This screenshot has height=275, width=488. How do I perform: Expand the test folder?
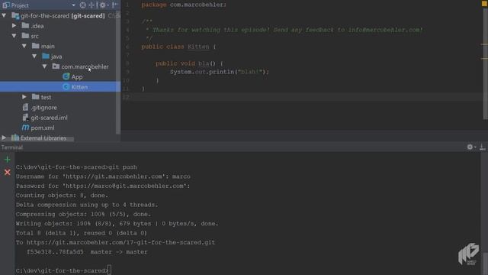tap(24, 97)
